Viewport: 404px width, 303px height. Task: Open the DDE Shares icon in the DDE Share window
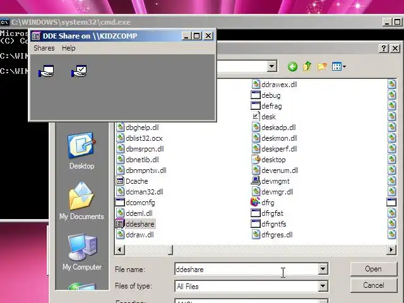[46, 71]
